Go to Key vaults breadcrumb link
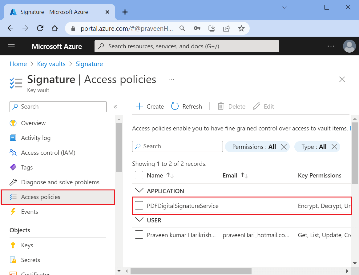This screenshot has width=359, height=275. point(51,64)
